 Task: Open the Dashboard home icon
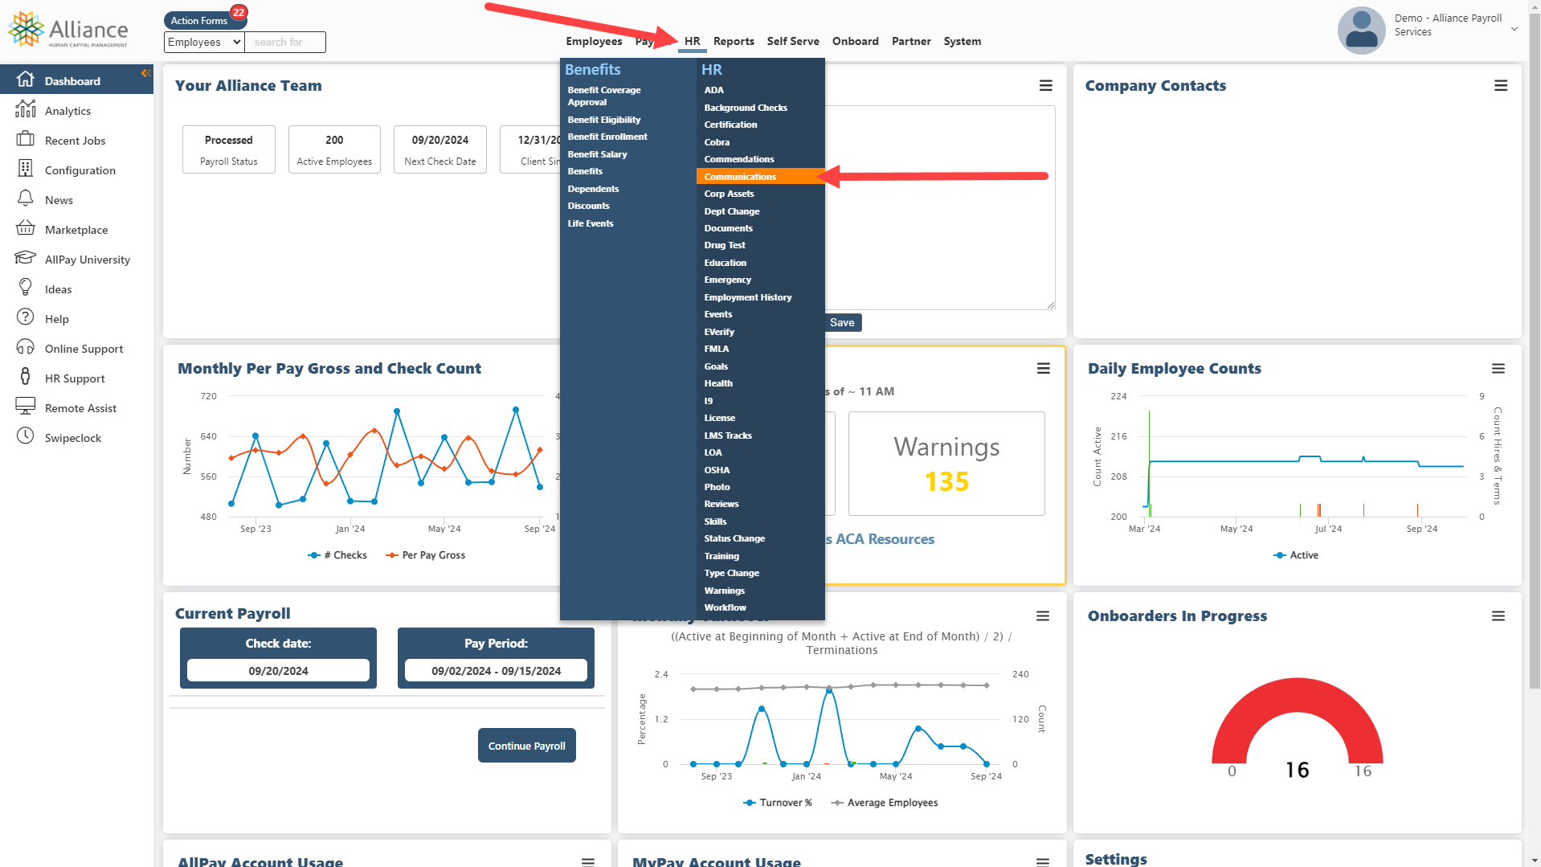point(26,80)
